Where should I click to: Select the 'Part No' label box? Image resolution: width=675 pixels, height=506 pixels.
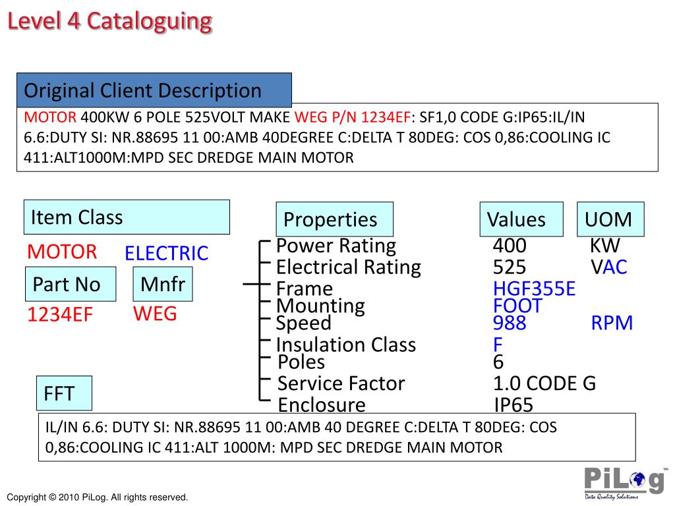click(71, 284)
